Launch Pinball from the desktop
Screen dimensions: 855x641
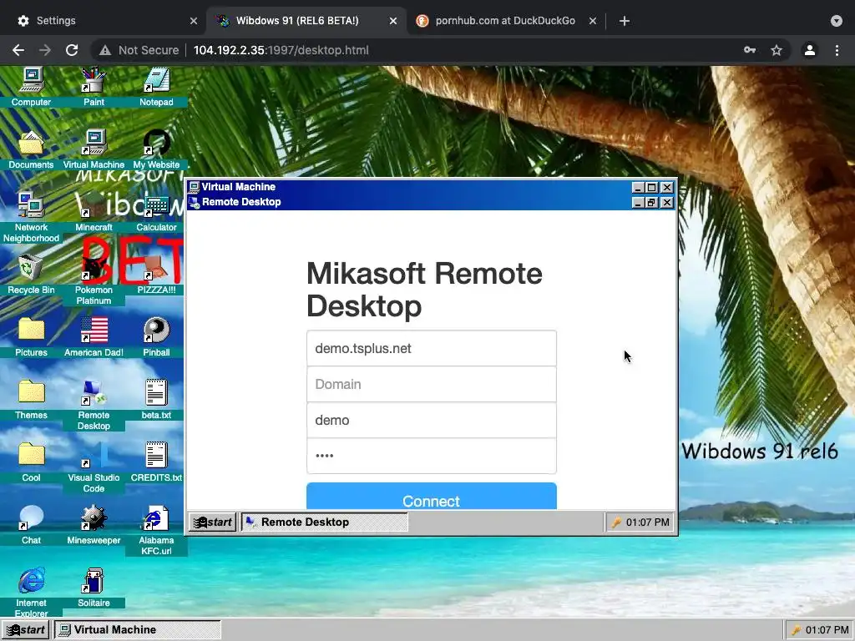pyautogui.click(x=156, y=337)
